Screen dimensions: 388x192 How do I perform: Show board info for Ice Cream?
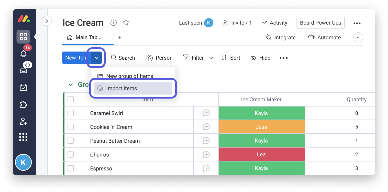114,23
